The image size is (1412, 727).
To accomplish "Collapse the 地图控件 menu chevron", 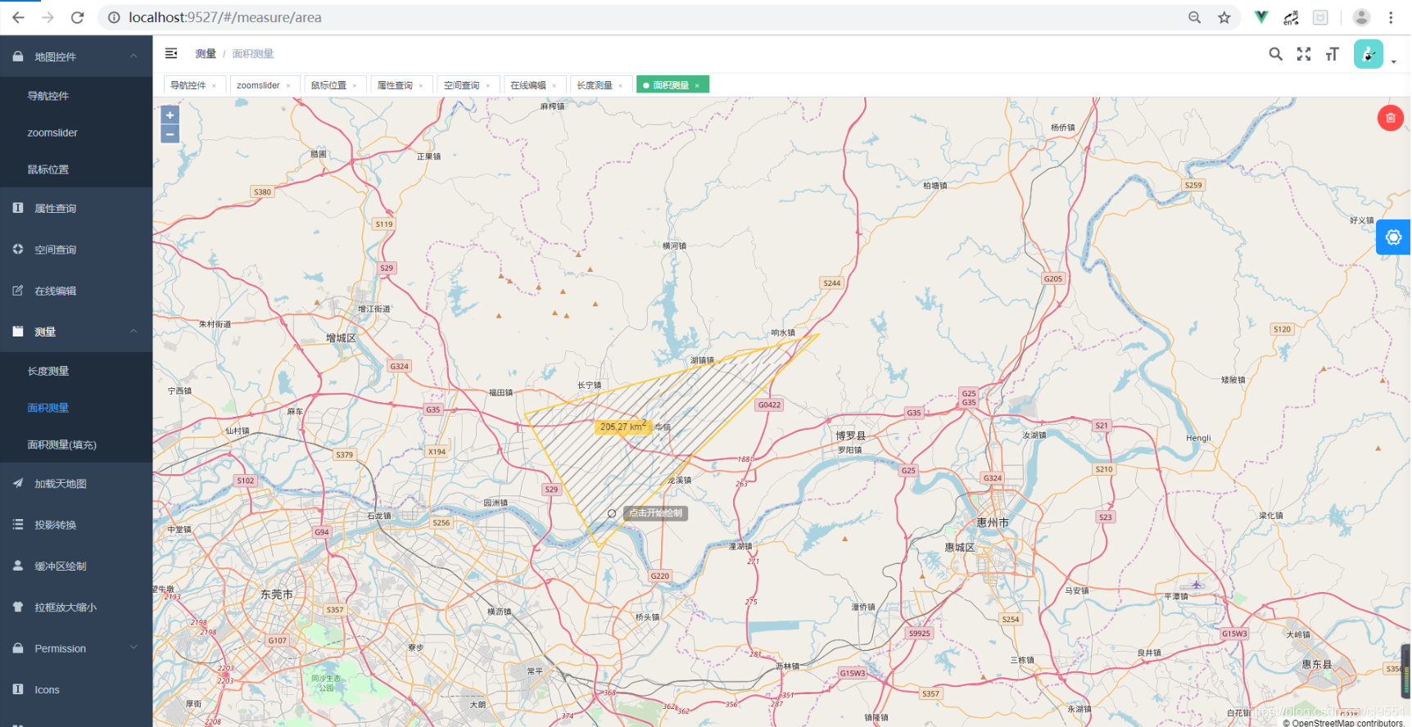I will pos(134,56).
